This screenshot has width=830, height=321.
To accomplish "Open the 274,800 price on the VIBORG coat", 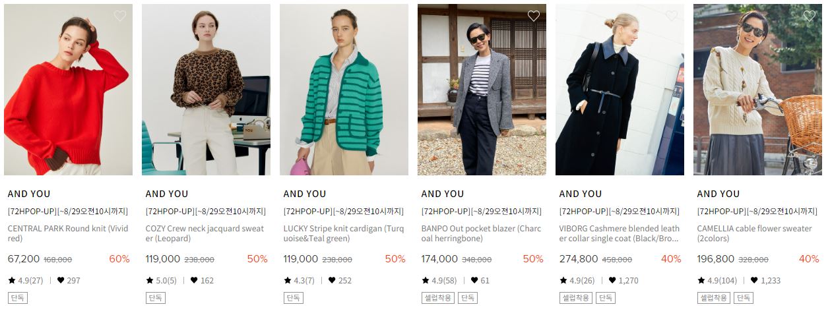I will click(x=579, y=259).
